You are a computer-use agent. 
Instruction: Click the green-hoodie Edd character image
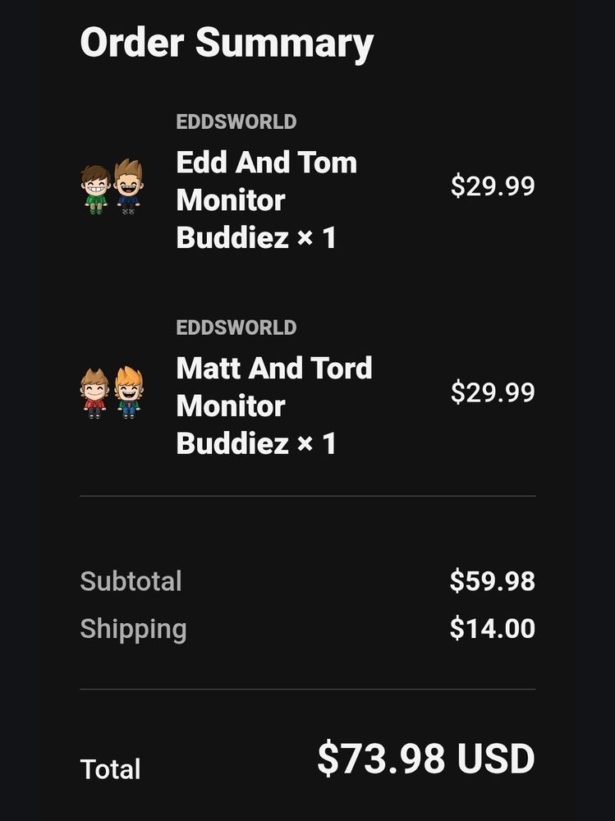pos(96,189)
